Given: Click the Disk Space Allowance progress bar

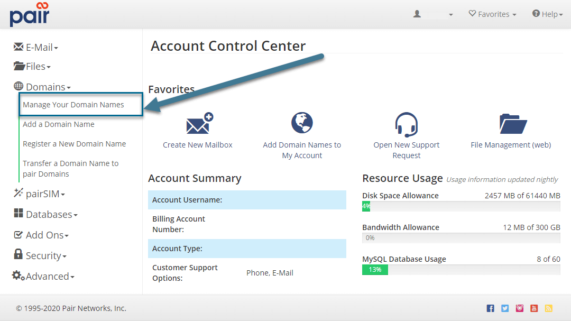Looking at the screenshot, I should tap(461, 207).
